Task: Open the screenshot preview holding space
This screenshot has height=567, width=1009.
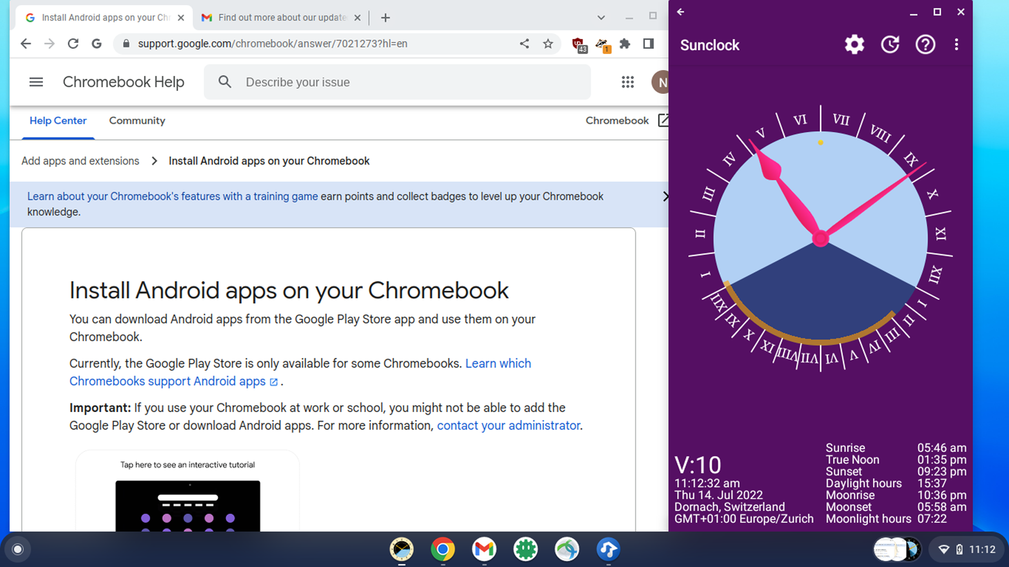Action: (x=897, y=549)
